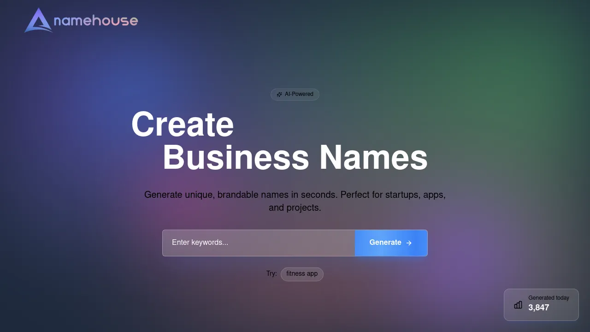Click the 3,847 counter value

(539, 308)
